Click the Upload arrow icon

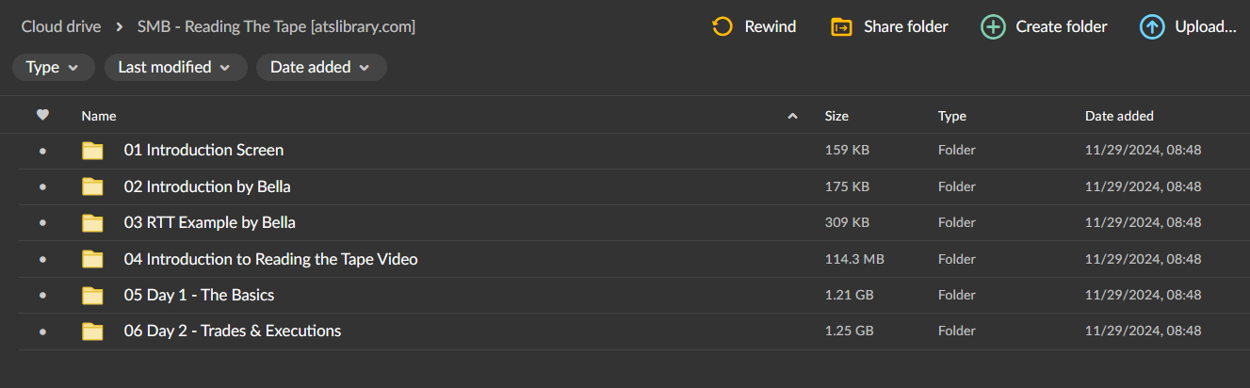1152,26
